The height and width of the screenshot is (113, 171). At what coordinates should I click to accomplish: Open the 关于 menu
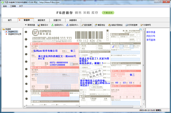pos(21,6)
